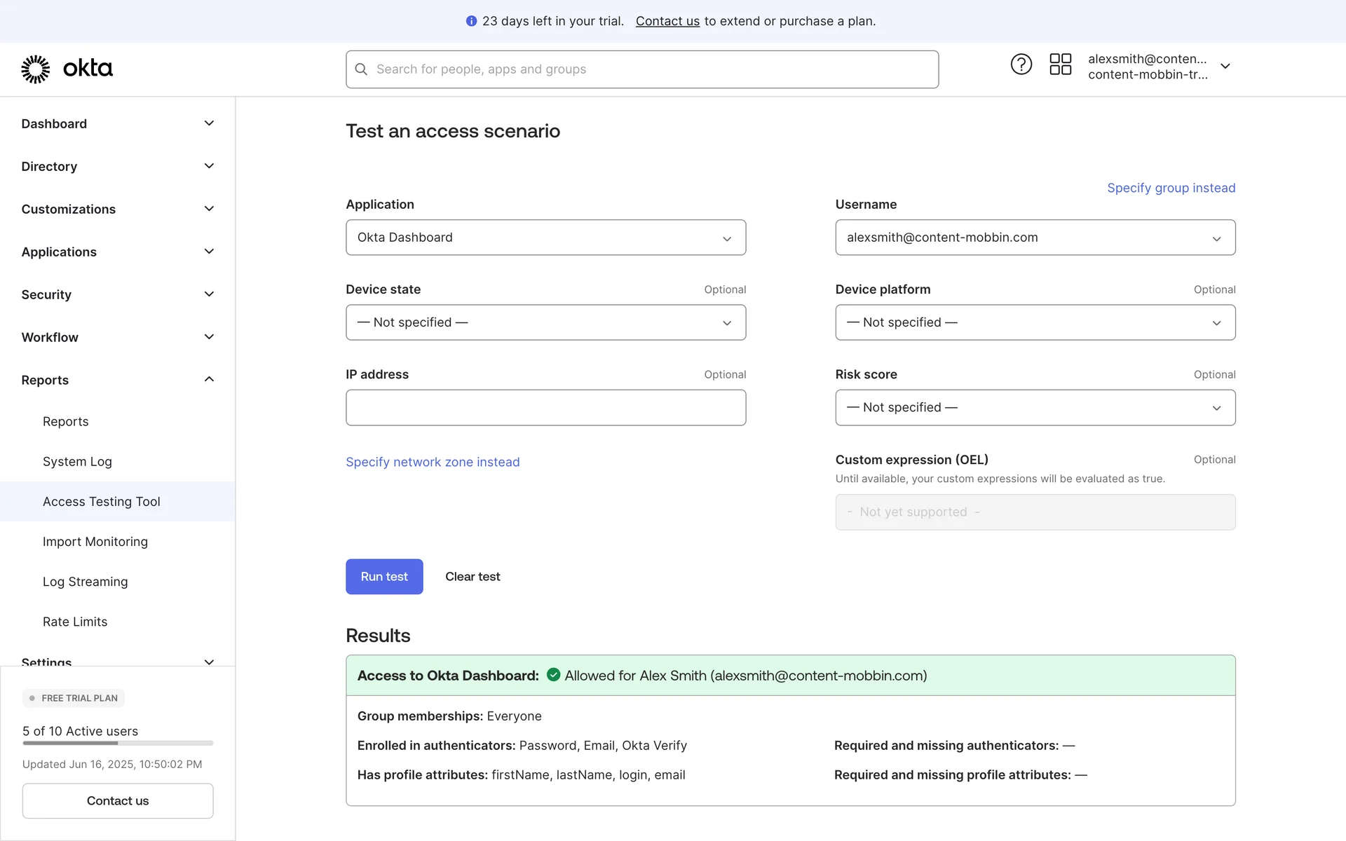1346x841 pixels.
Task: Open the account menu chevron
Action: [x=1225, y=66]
